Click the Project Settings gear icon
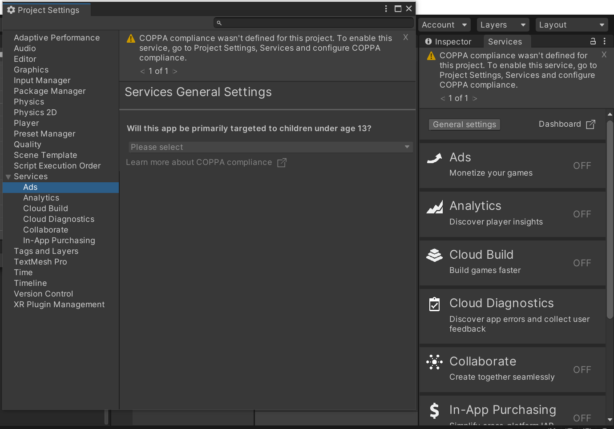614x429 pixels. click(11, 10)
